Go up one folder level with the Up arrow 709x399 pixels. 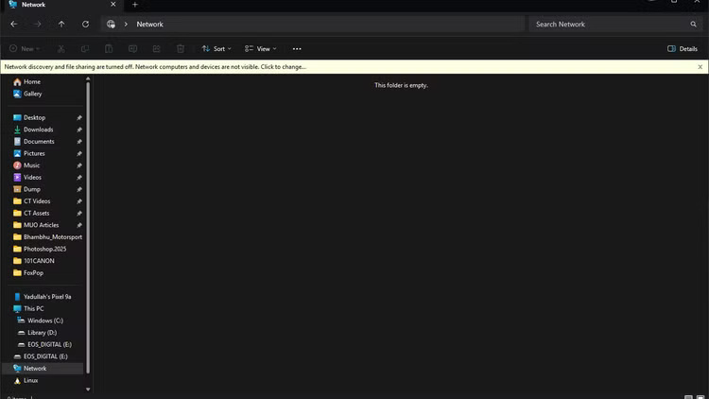coord(61,25)
